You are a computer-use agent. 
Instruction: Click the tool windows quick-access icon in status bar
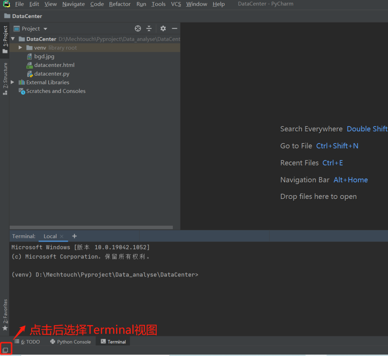click(x=5, y=350)
